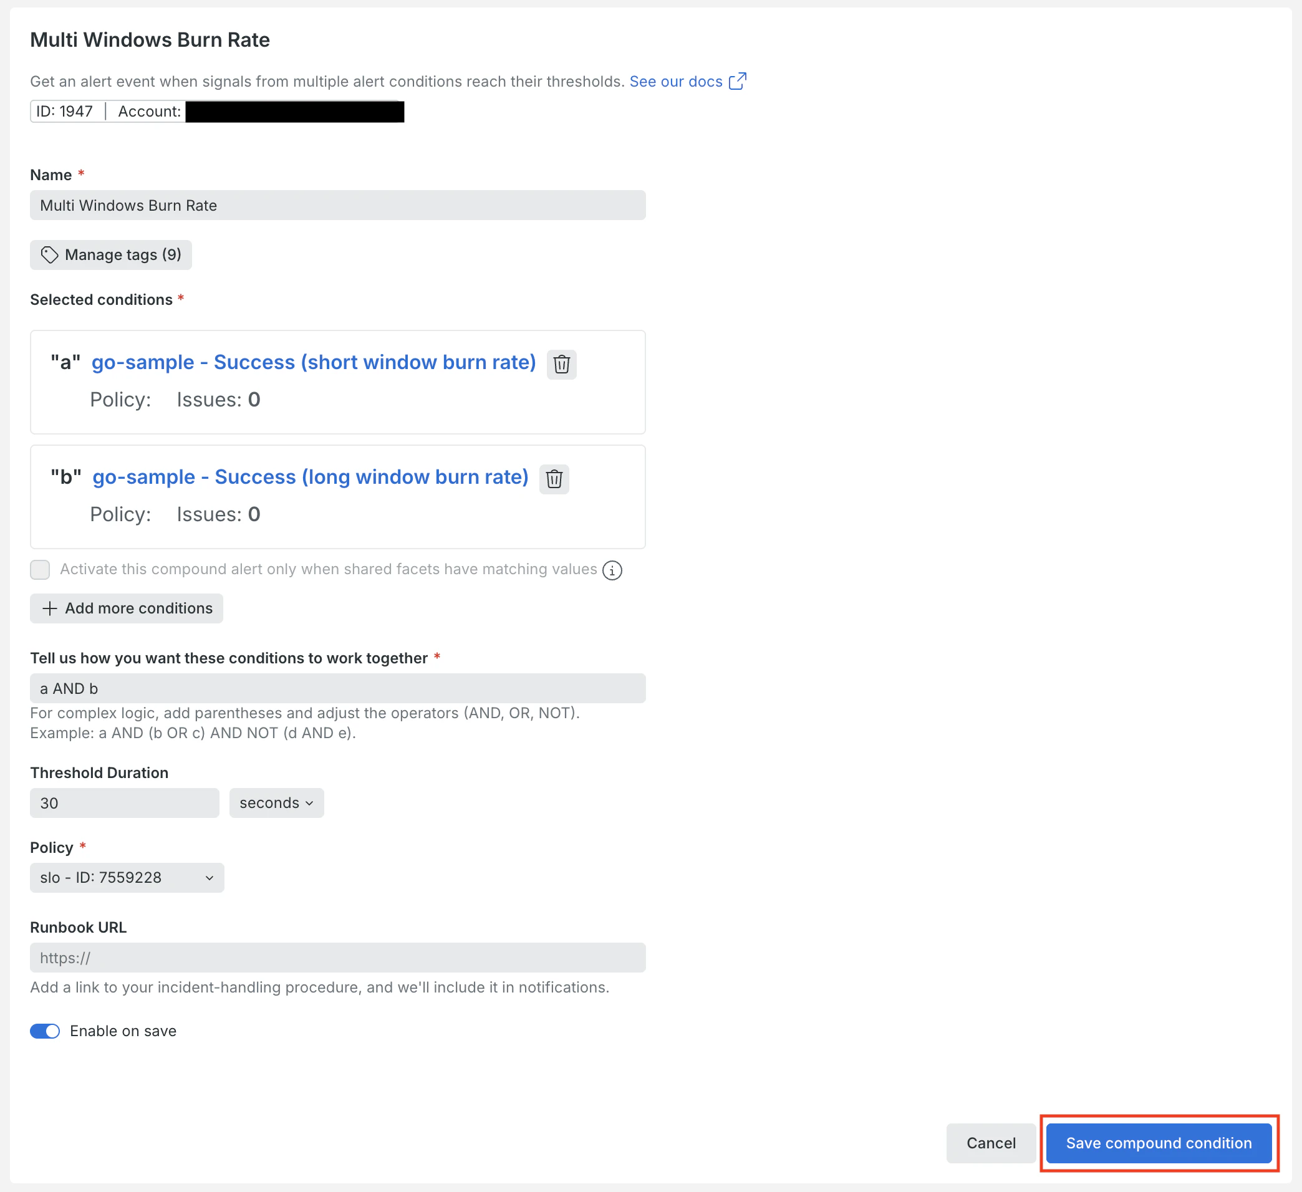Focus the condition logic field "a AND b"

pos(338,688)
